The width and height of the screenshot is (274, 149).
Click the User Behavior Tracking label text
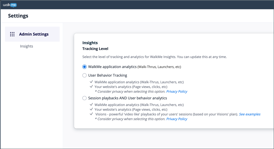pyautogui.click(x=108, y=75)
